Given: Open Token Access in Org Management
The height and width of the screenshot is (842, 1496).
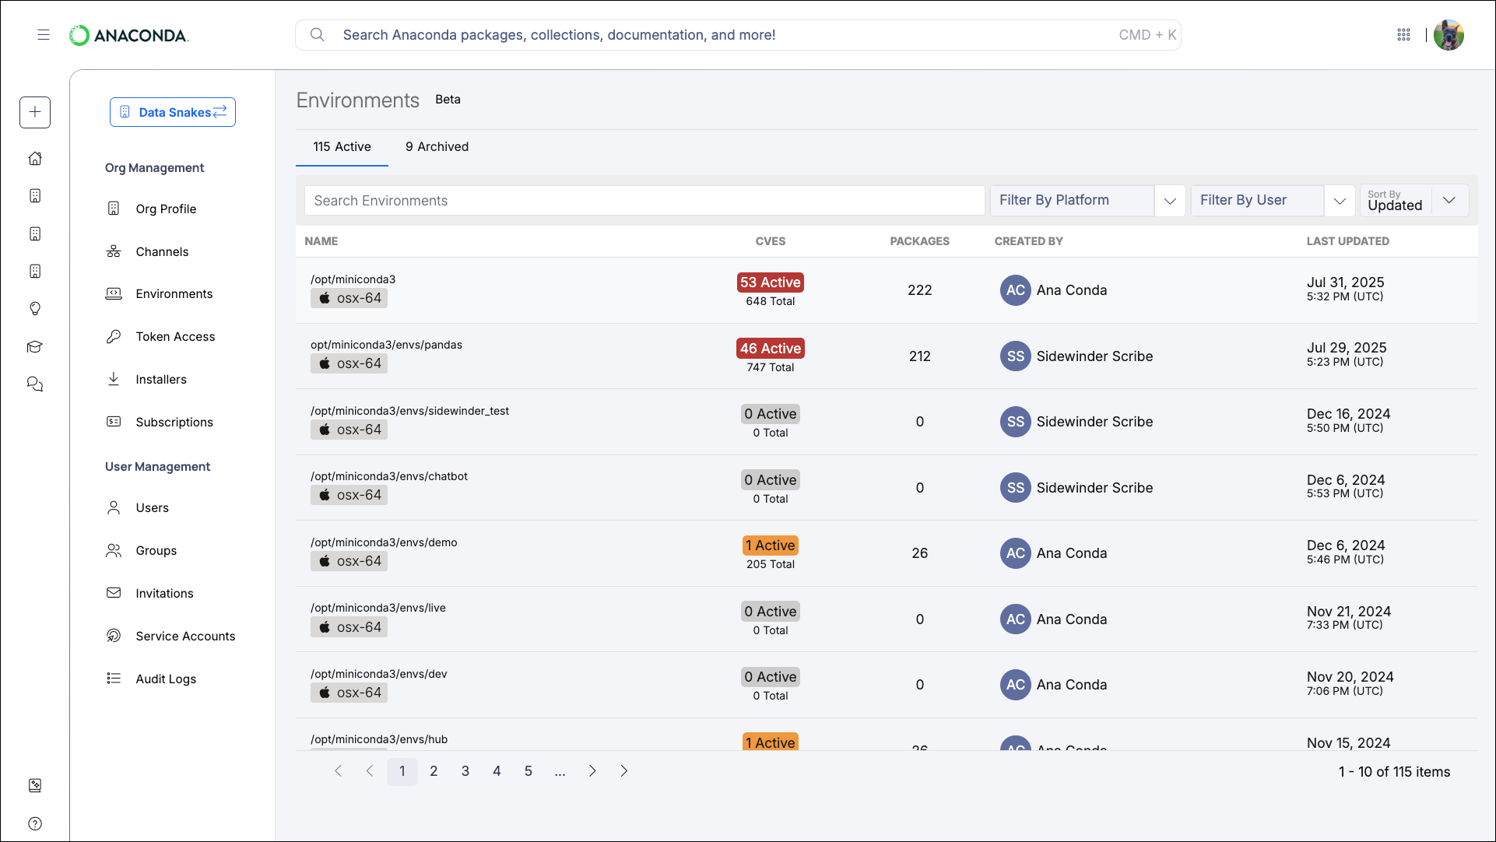Looking at the screenshot, I should 175,337.
